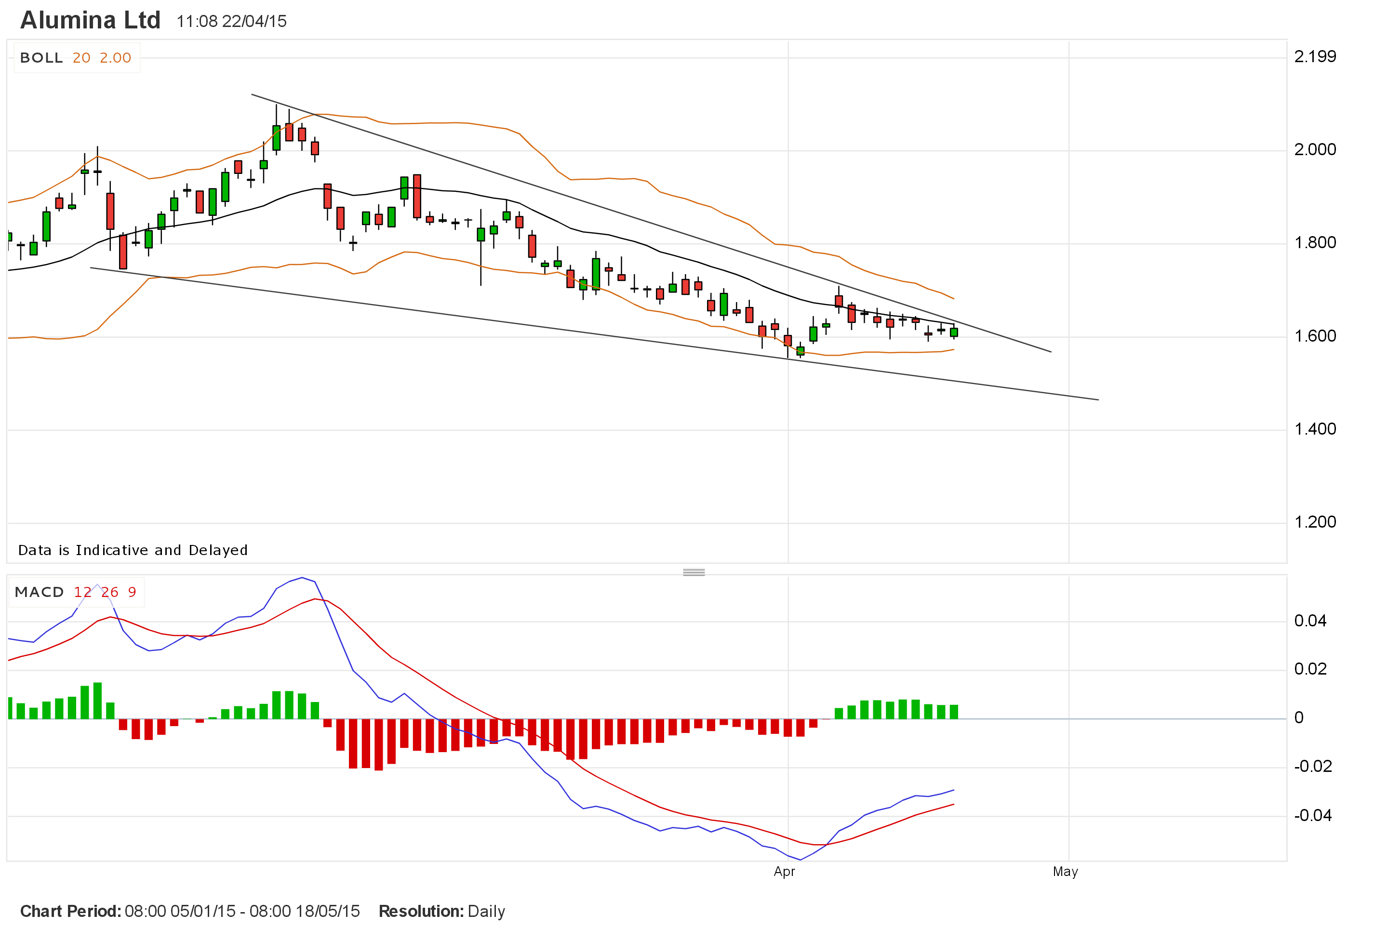Click the -0.02 MACD axis label

point(1313,767)
